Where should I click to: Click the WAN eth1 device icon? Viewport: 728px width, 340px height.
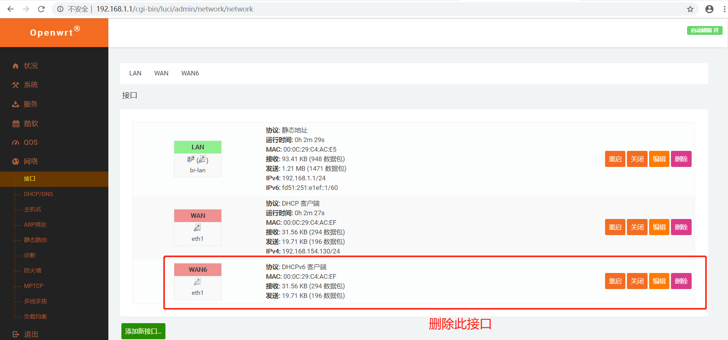click(197, 228)
